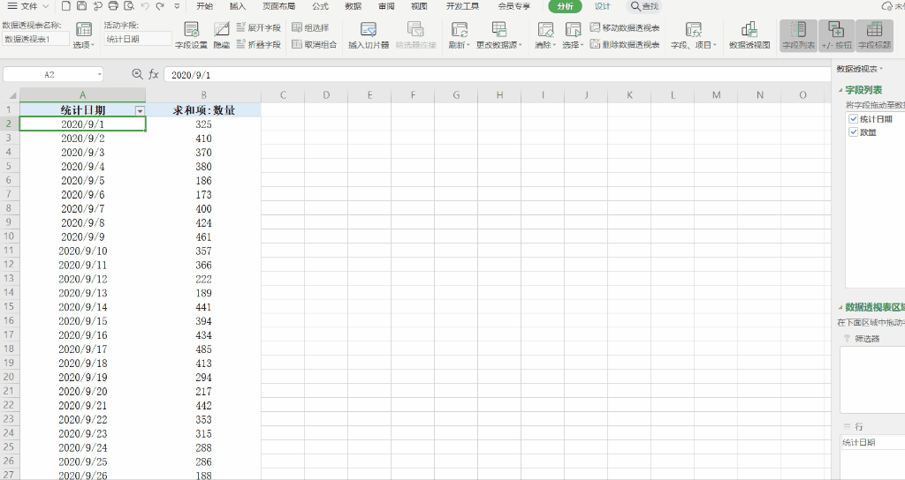The height and width of the screenshot is (480, 905).
Task: Open 字段设置 field settings
Action: coord(191,35)
